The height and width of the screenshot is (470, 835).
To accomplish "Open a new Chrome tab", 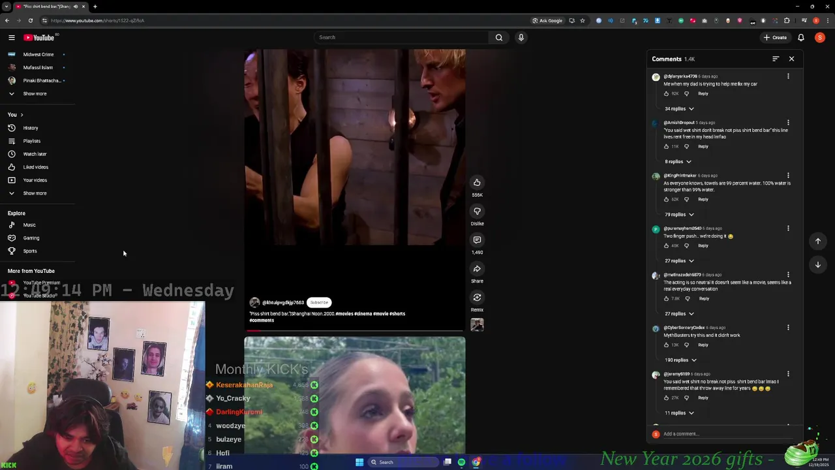I will click(95, 7).
